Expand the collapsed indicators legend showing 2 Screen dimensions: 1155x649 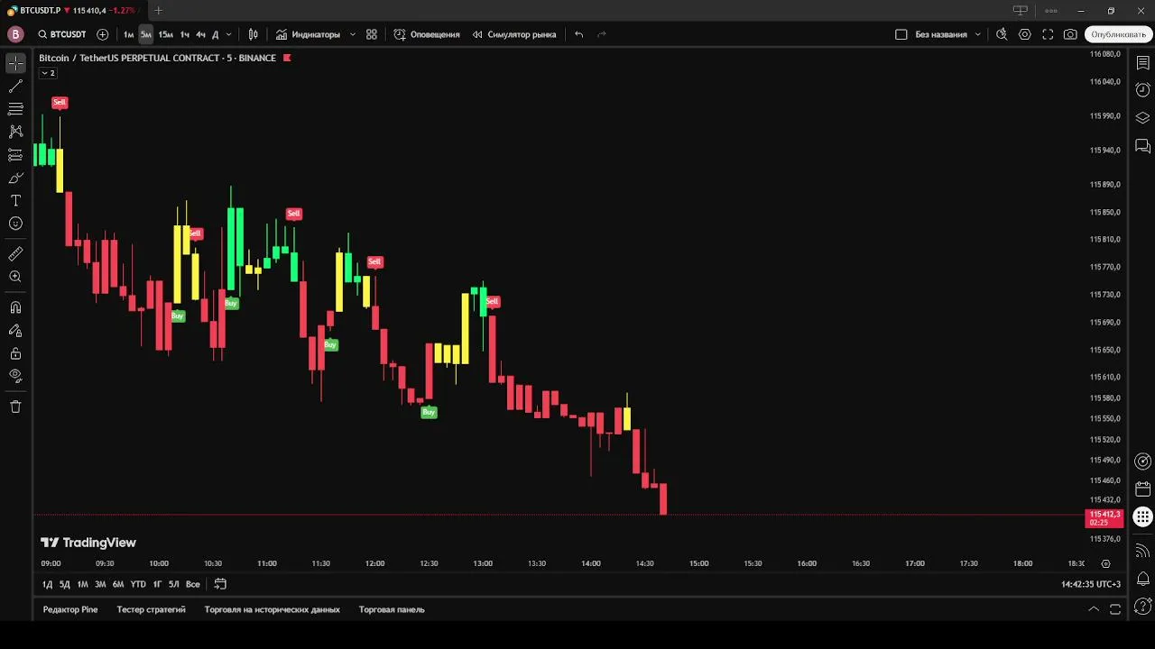48,73
